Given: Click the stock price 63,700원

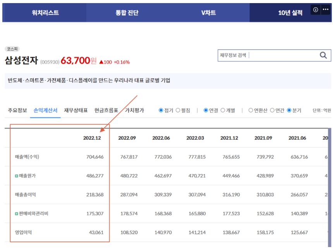Looking at the screenshot, I should [x=79, y=60].
